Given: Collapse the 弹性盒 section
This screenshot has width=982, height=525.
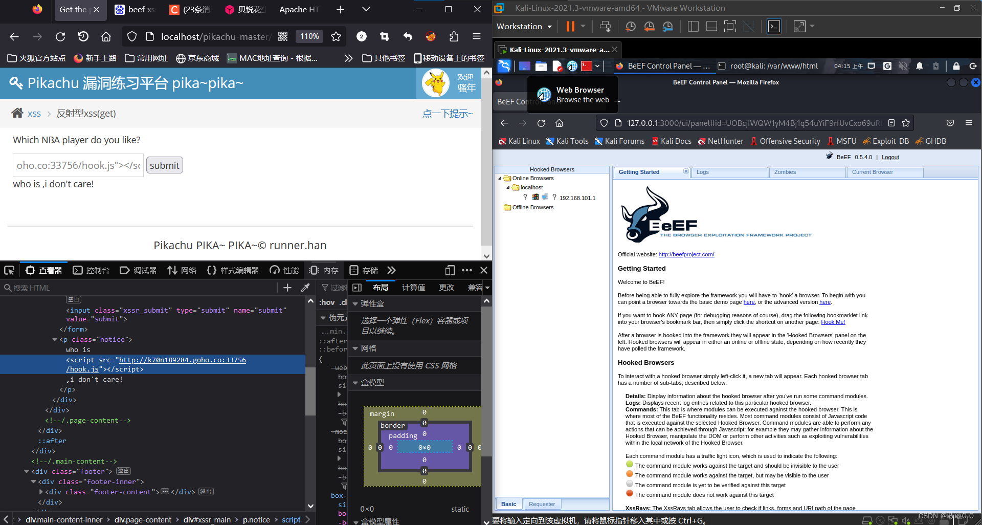Looking at the screenshot, I should (x=355, y=304).
